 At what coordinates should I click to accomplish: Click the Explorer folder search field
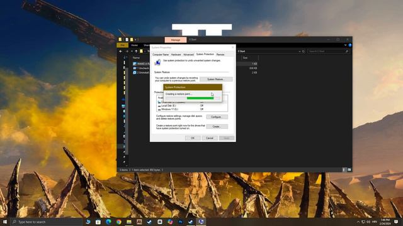[x=328, y=51]
